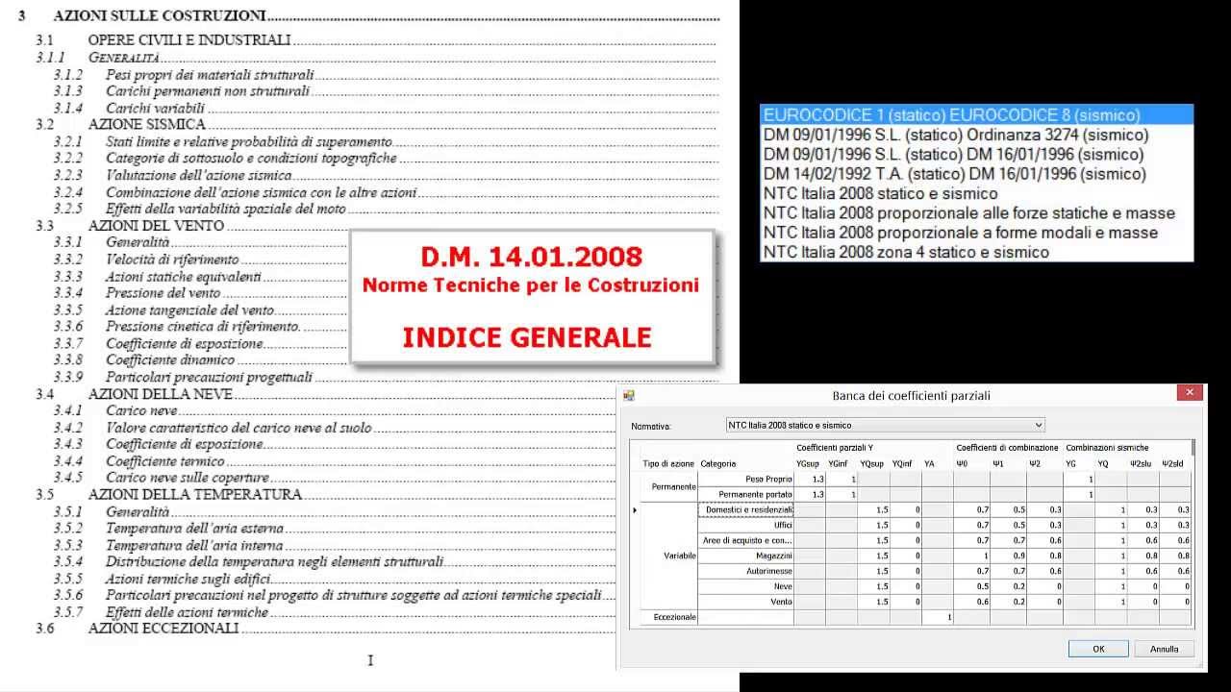This screenshot has height=692, width=1231.
Task: Pick DM 09/01/1996 S.L. (statico) DM 16/01/1996 (sismico)
Action: click(x=976, y=155)
